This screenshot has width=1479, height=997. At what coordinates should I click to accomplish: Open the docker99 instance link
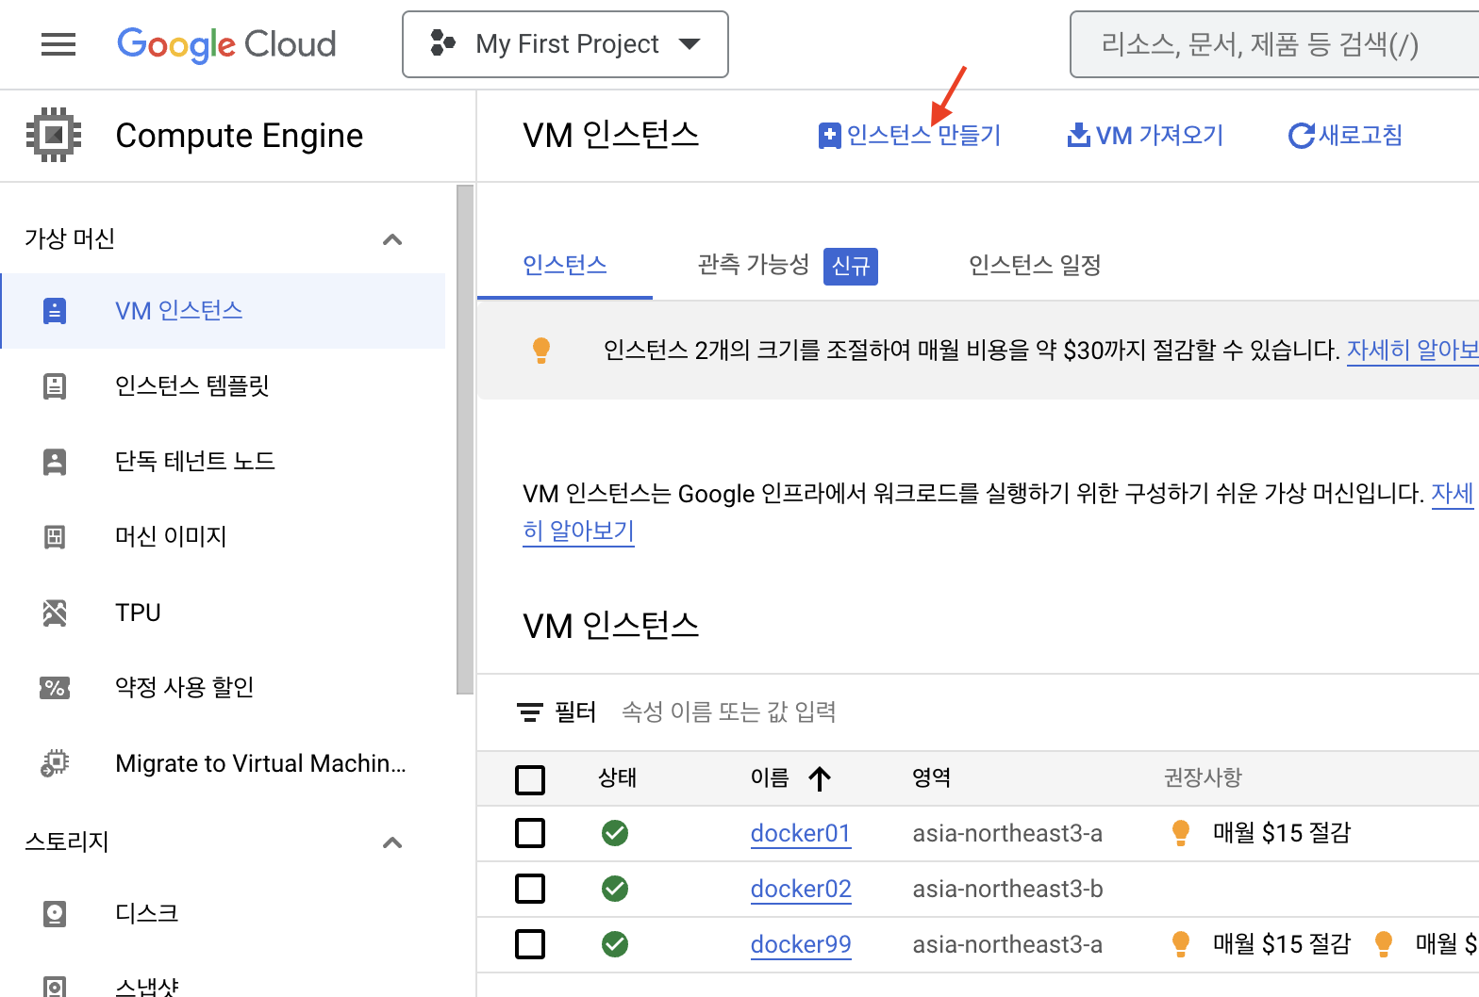801,945
